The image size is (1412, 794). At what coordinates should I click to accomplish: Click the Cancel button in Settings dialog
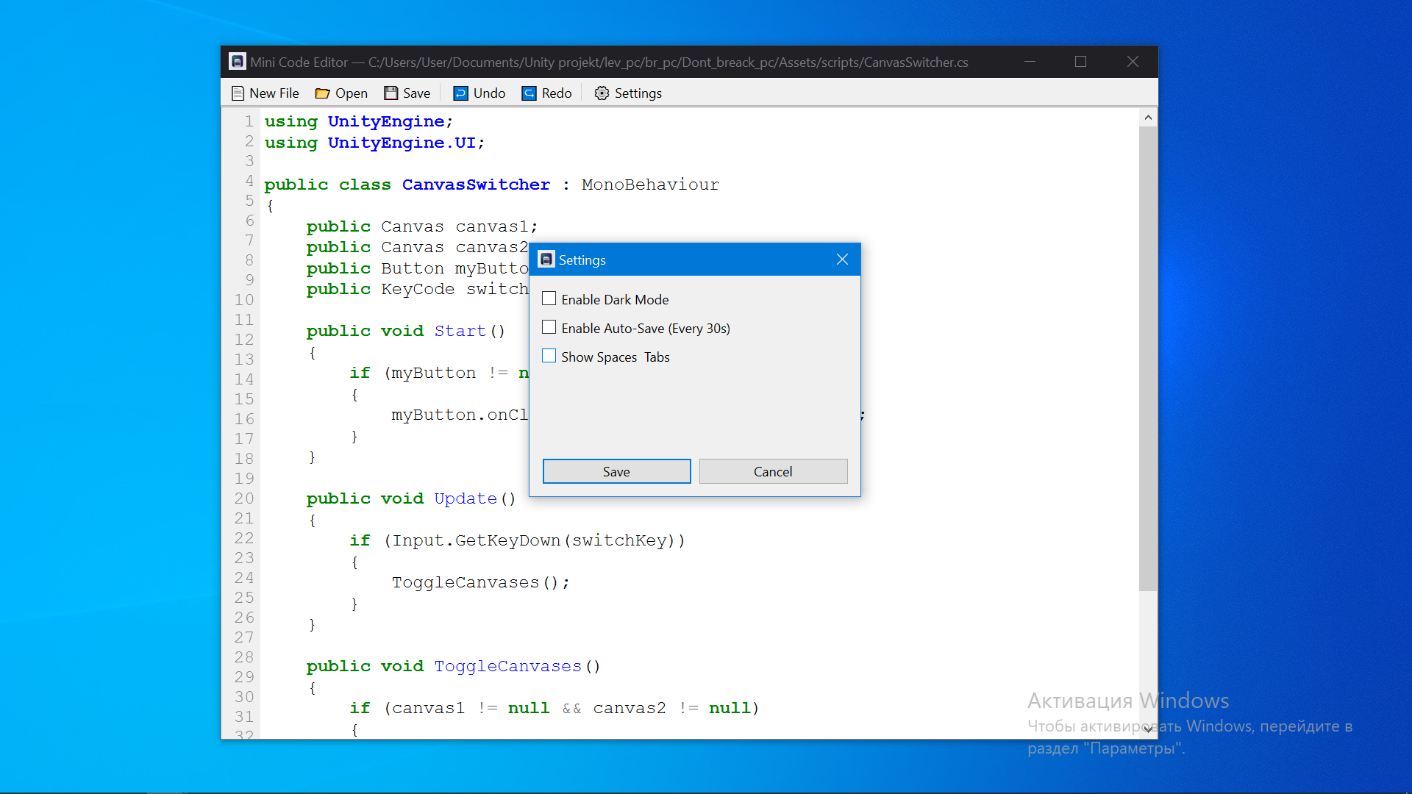point(773,471)
